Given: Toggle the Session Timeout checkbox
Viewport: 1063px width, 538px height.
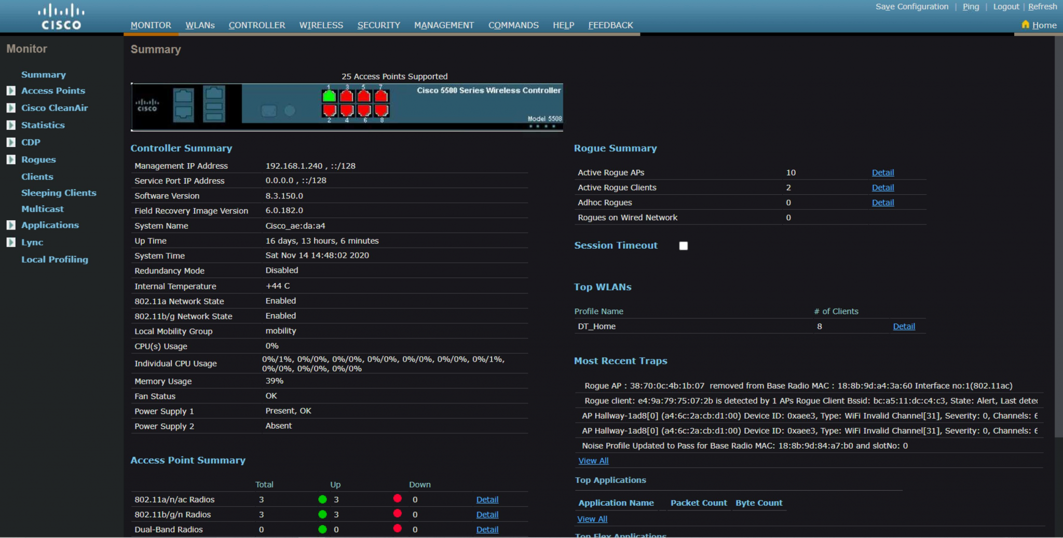Looking at the screenshot, I should [684, 246].
